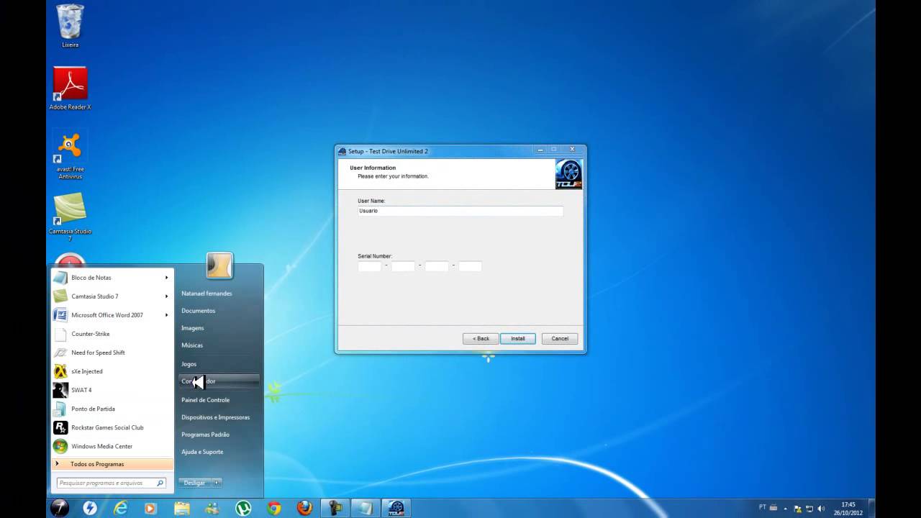Image resolution: width=921 pixels, height=518 pixels.
Task: Switch to the TDU2 setup taskbar button
Action: [x=396, y=508]
